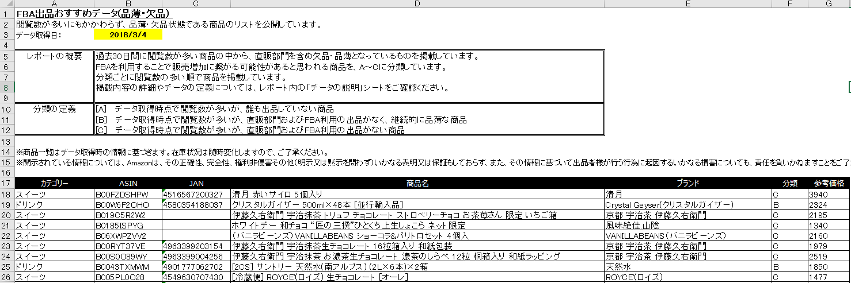This screenshot has width=851, height=283.
Task: Click the 参考価格 table header cell
Action: (829, 184)
